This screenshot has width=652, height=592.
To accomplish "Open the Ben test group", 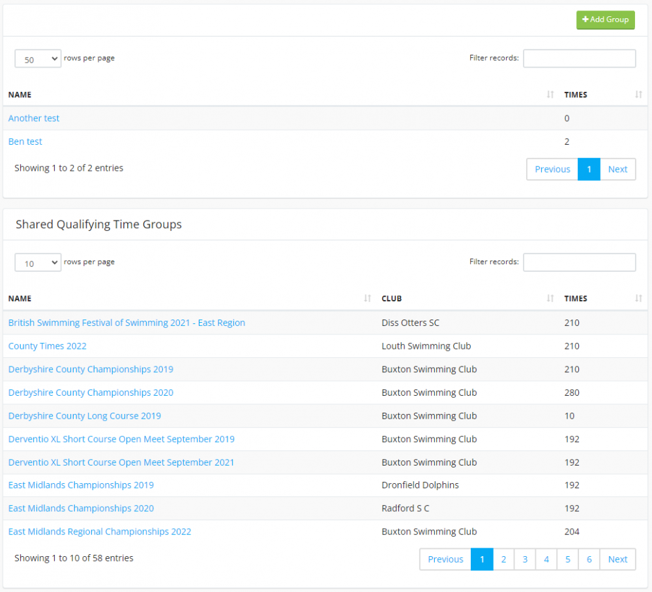I will click(x=25, y=141).
